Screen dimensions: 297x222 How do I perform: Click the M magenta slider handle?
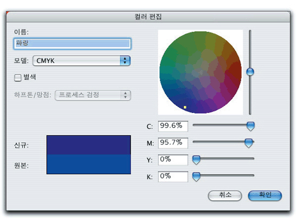(x=249, y=143)
